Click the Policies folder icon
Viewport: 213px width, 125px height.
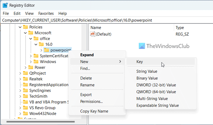[26, 27]
